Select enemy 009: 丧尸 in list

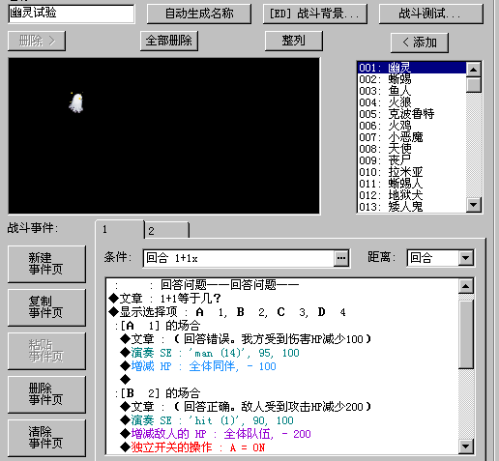pos(412,160)
